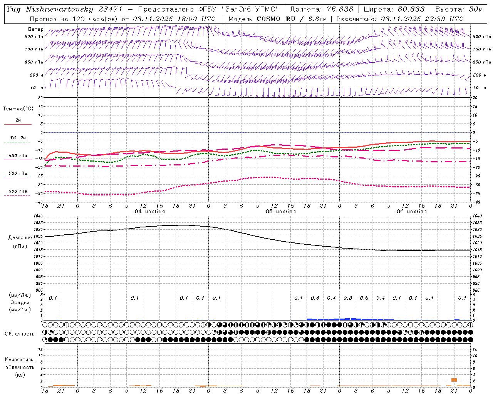Click the Конвективн. облачность panel label
Viewport: 493px width, 394px height.
[x=20, y=364]
